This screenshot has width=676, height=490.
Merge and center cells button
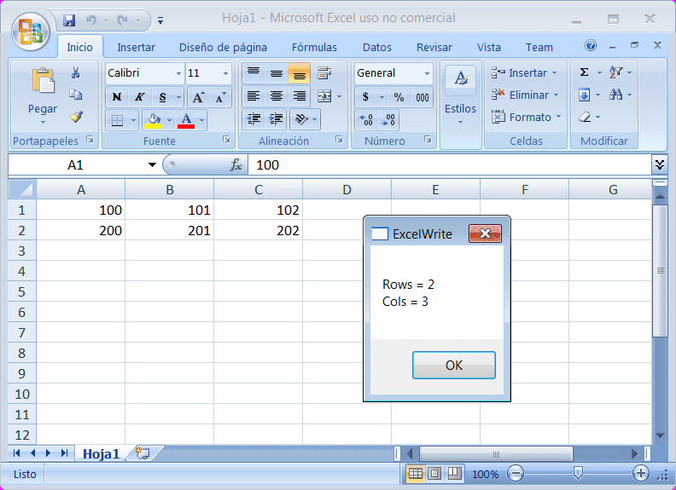pyautogui.click(x=324, y=96)
